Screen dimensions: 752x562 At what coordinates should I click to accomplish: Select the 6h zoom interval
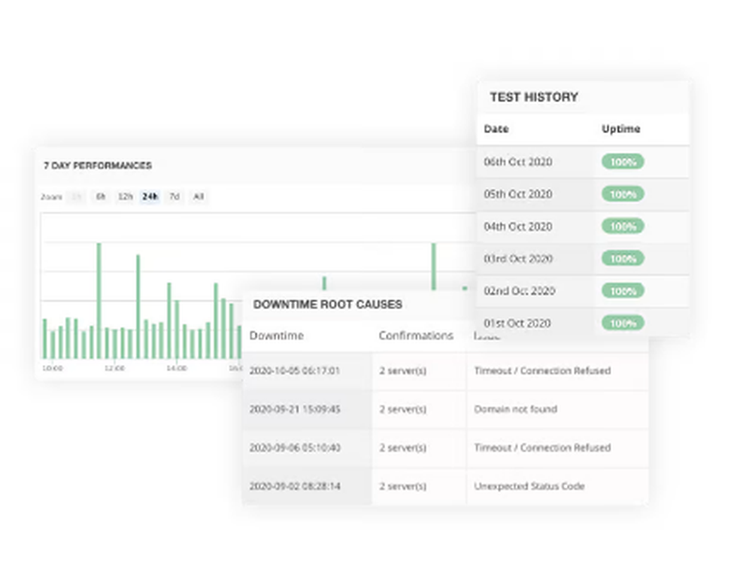click(x=100, y=196)
